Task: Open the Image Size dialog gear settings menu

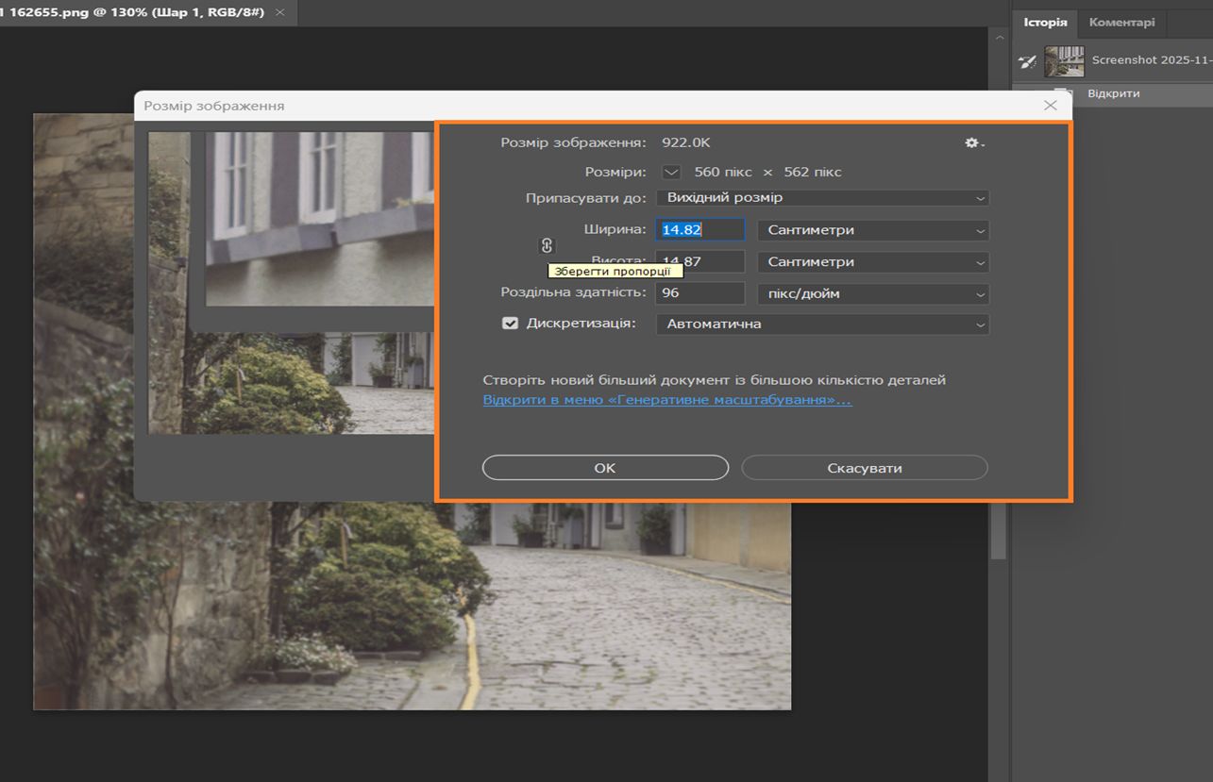Action: [974, 143]
